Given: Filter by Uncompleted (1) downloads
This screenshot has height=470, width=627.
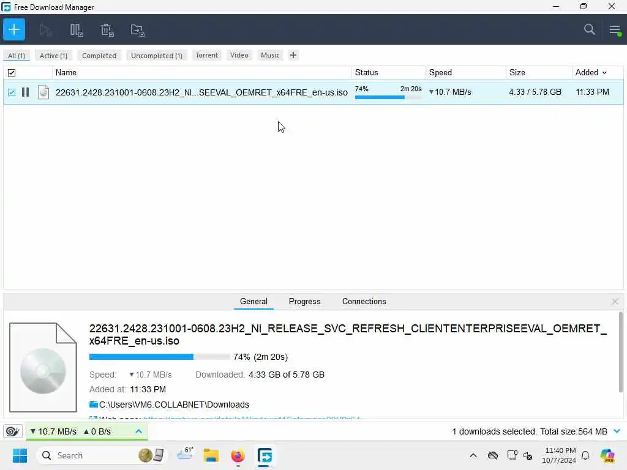Looking at the screenshot, I should pyautogui.click(x=157, y=56).
